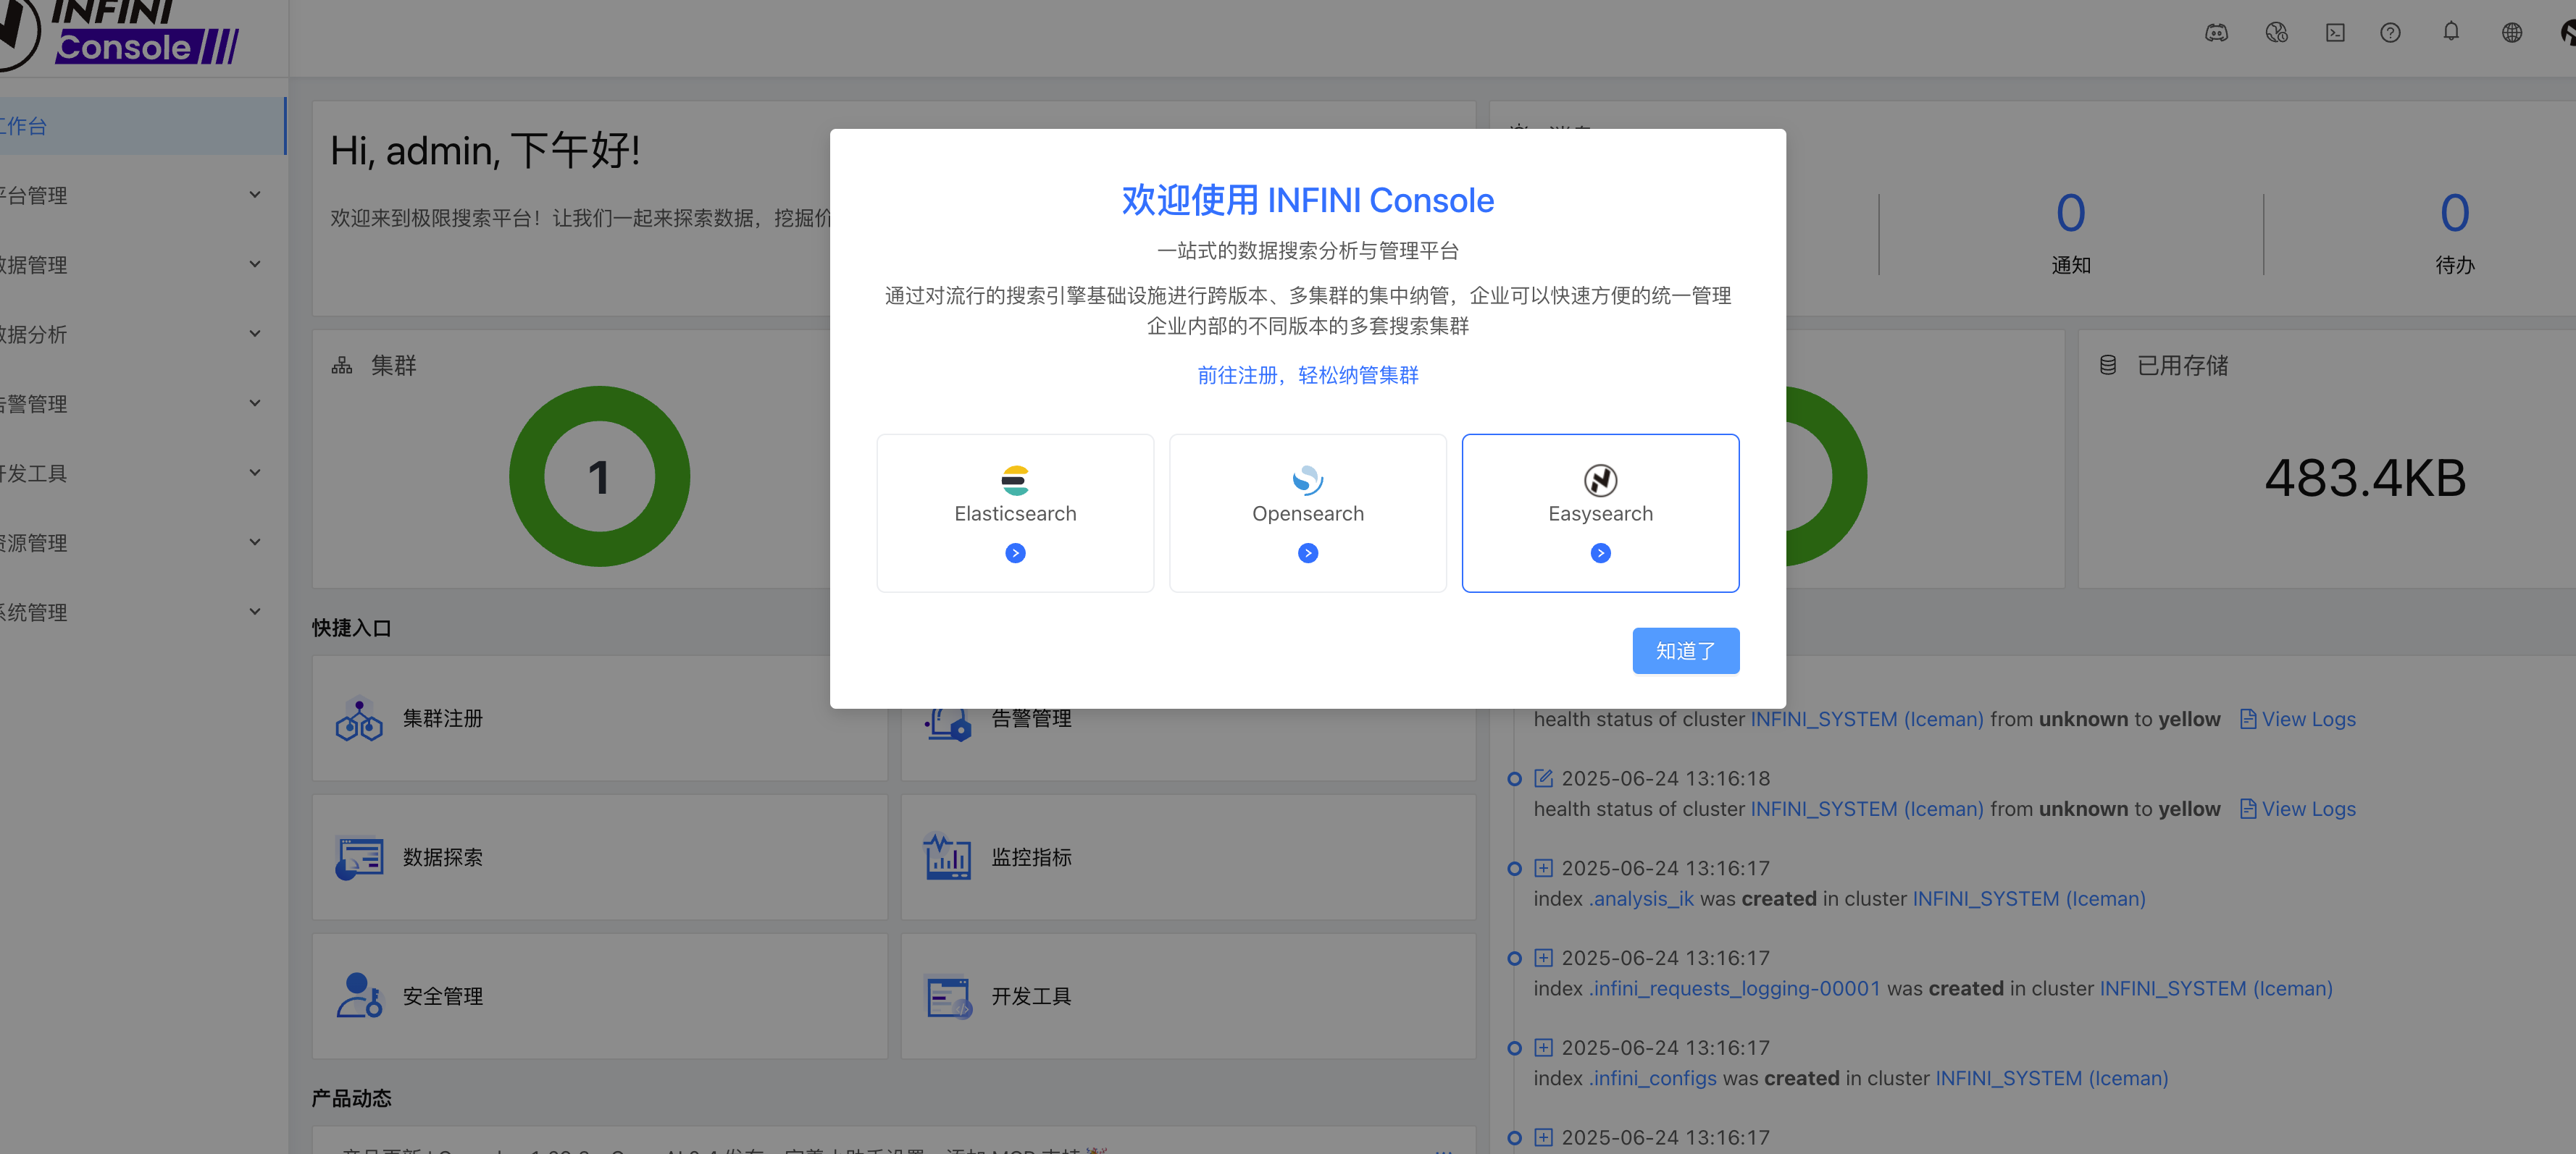Open the notification bell in header
The image size is (2576, 1154).
2451,32
